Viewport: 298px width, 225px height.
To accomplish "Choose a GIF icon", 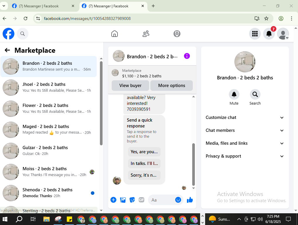I will 142,200.
